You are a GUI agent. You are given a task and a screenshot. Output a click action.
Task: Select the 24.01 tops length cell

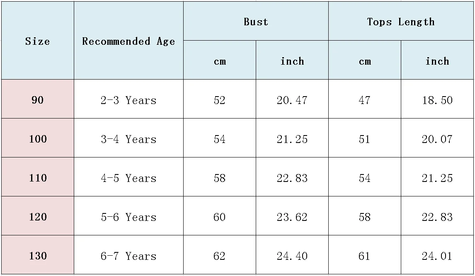[437, 255]
